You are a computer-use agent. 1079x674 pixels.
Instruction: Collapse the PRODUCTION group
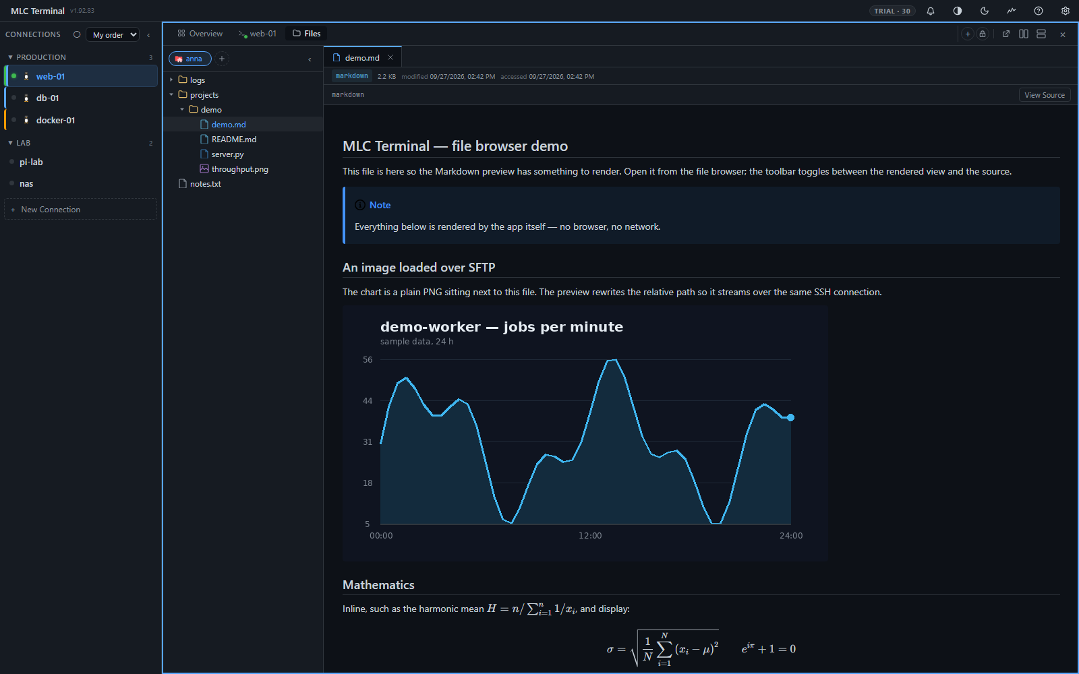click(x=10, y=57)
